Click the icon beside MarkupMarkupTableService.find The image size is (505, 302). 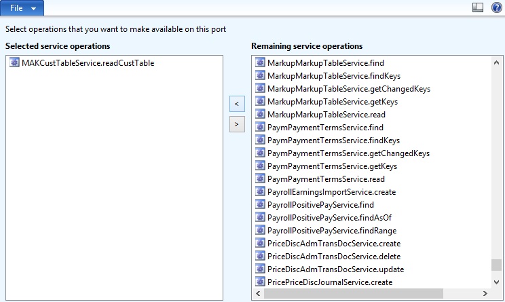tap(260, 63)
